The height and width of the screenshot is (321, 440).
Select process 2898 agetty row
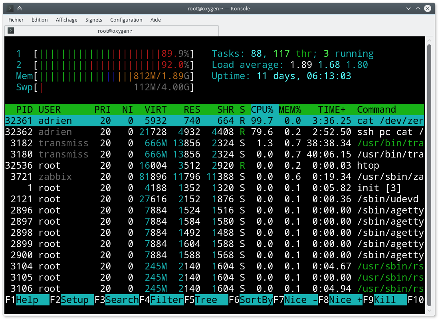pyautogui.click(x=214, y=233)
